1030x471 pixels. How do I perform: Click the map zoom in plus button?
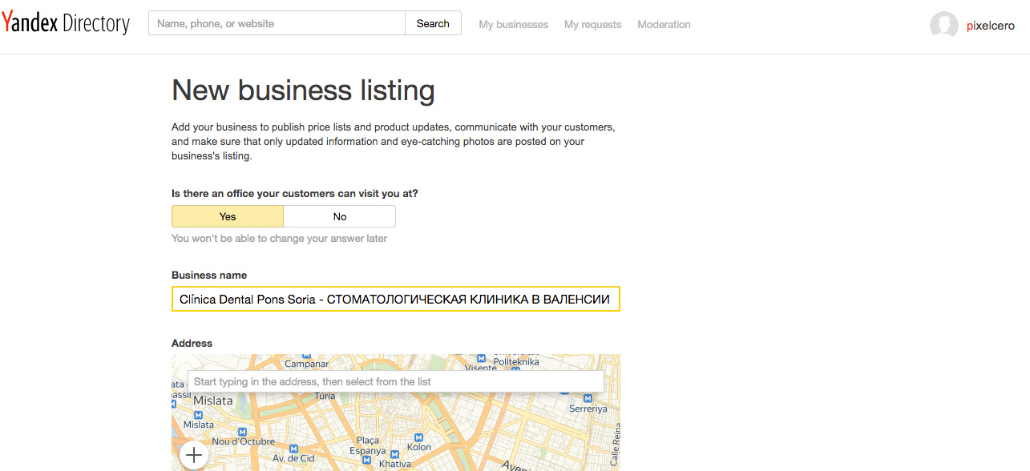[x=193, y=456]
